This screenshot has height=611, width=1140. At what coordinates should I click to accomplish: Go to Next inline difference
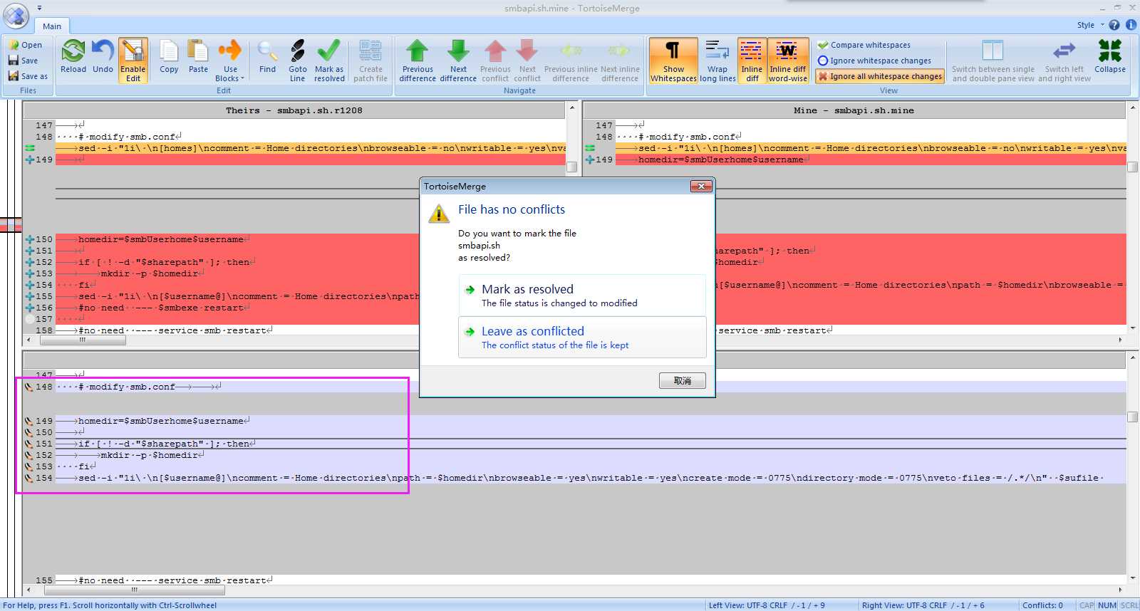(x=620, y=61)
